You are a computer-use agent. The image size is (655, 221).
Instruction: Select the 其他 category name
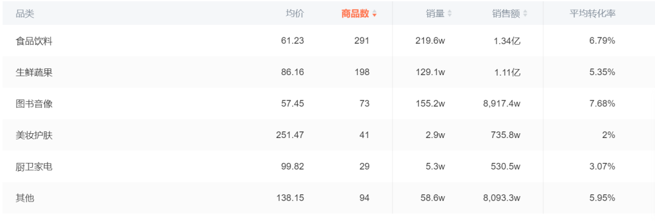[25, 198]
